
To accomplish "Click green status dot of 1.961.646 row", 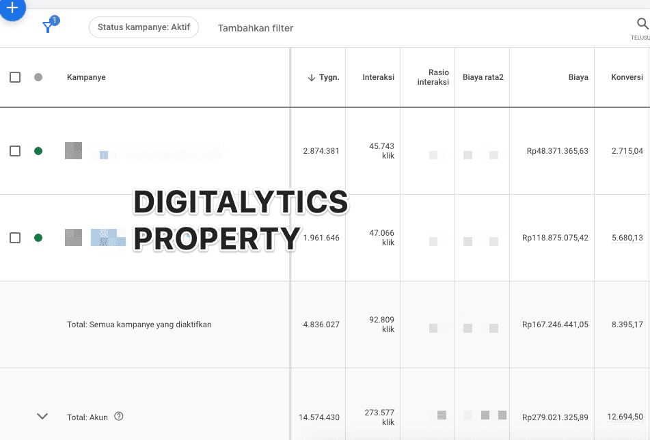I will tap(38, 238).
